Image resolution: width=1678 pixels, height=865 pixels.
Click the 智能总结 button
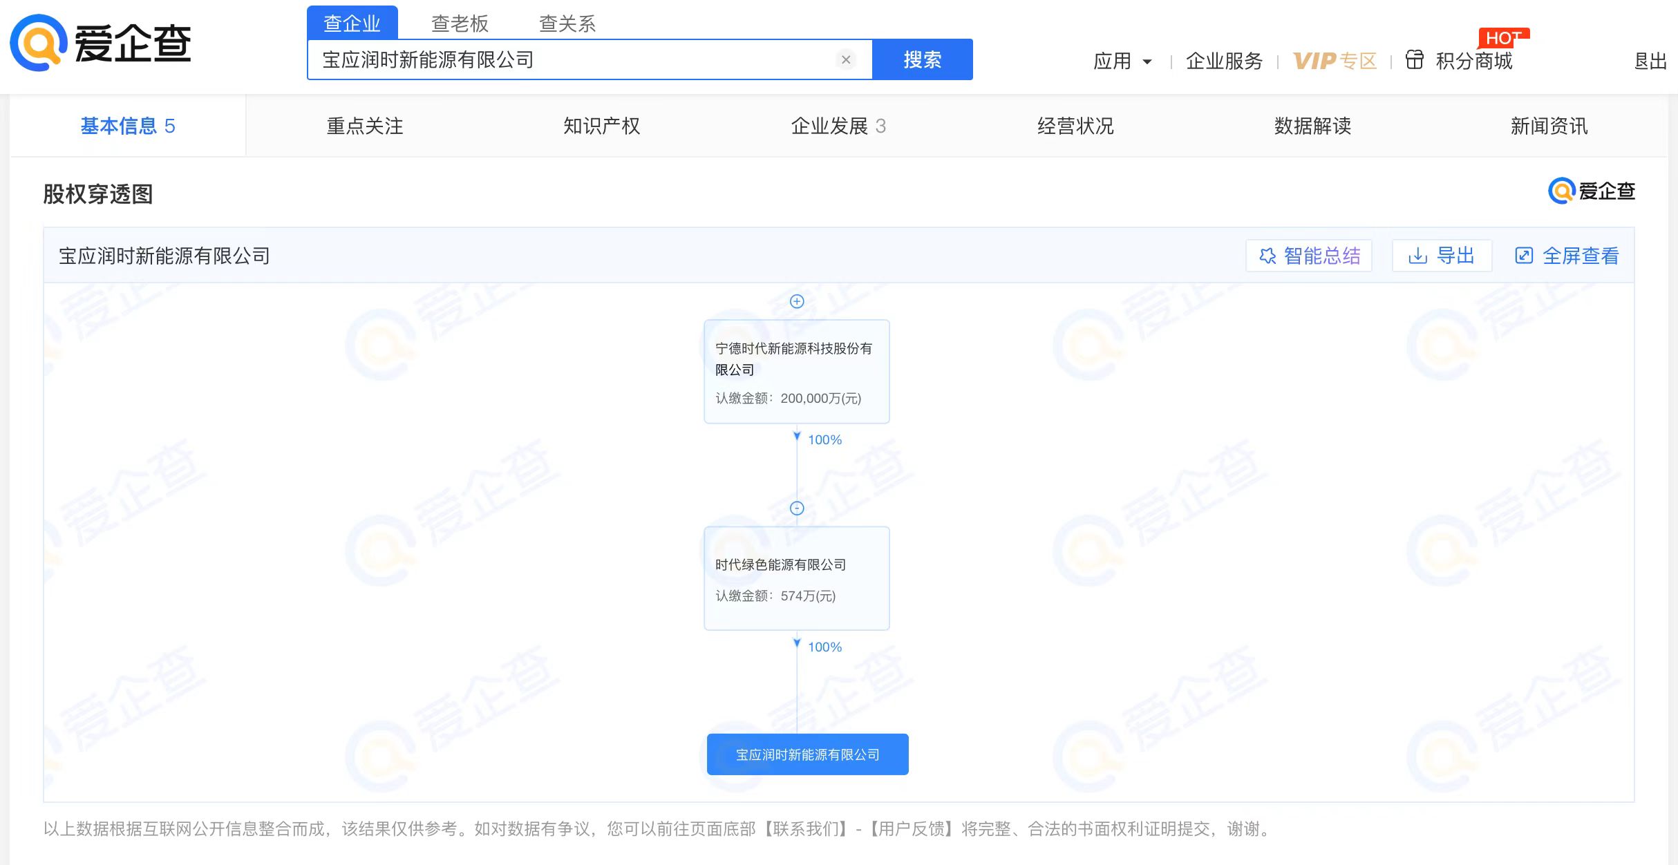tap(1309, 256)
